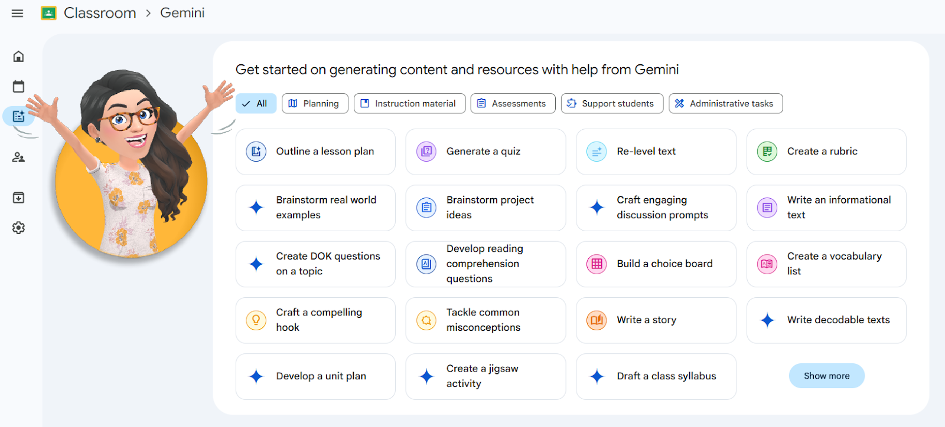This screenshot has height=427, width=945.
Task: Expand list with Show more button
Action: [x=826, y=376]
